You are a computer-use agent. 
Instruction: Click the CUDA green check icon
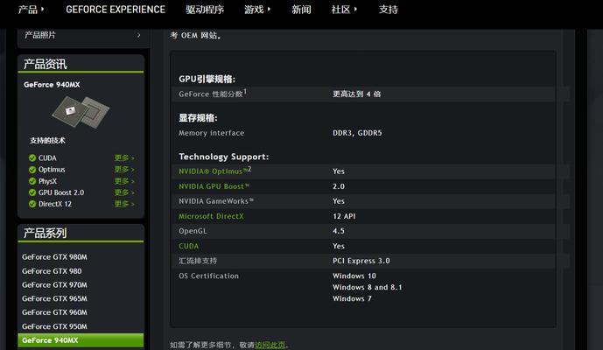pyautogui.click(x=32, y=158)
